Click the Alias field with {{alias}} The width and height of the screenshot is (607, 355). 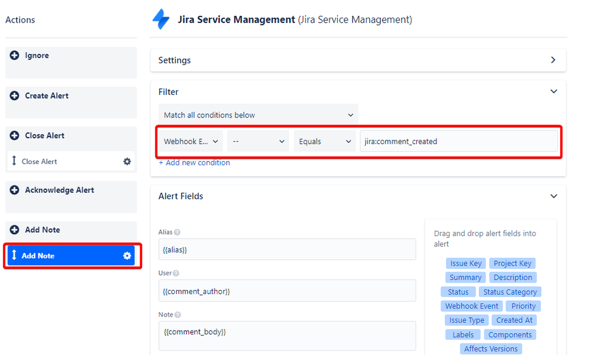click(x=287, y=249)
